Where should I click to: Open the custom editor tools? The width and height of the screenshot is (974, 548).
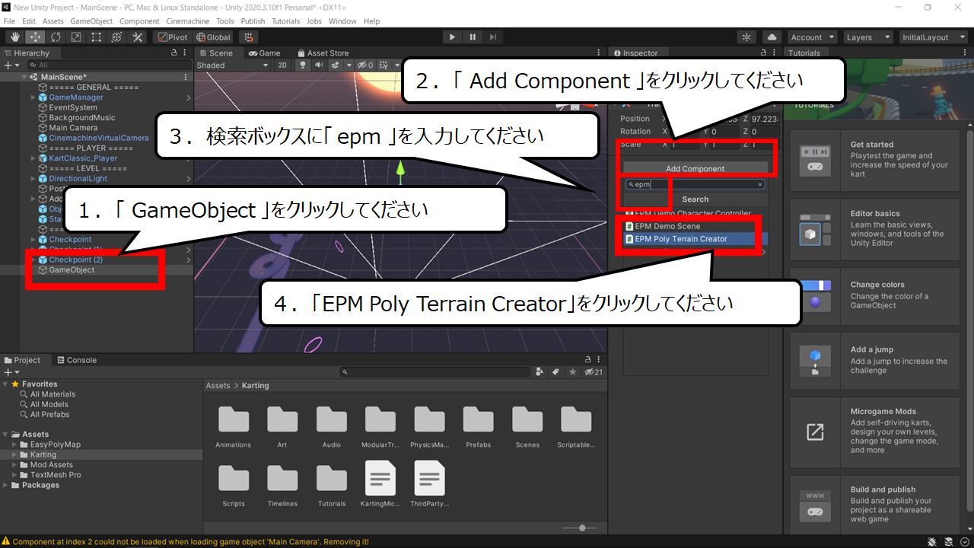click(138, 37)
